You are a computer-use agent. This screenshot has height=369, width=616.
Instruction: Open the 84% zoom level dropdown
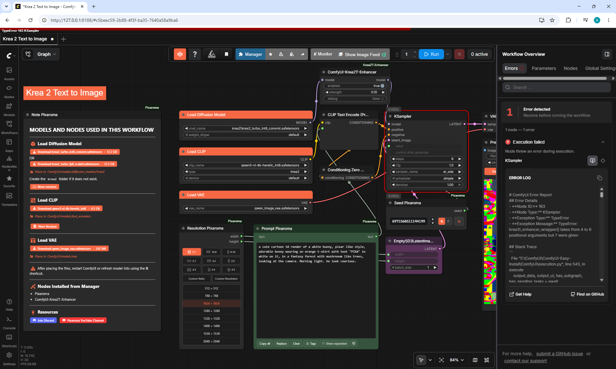pyautogui.click(x=457, y=360)
